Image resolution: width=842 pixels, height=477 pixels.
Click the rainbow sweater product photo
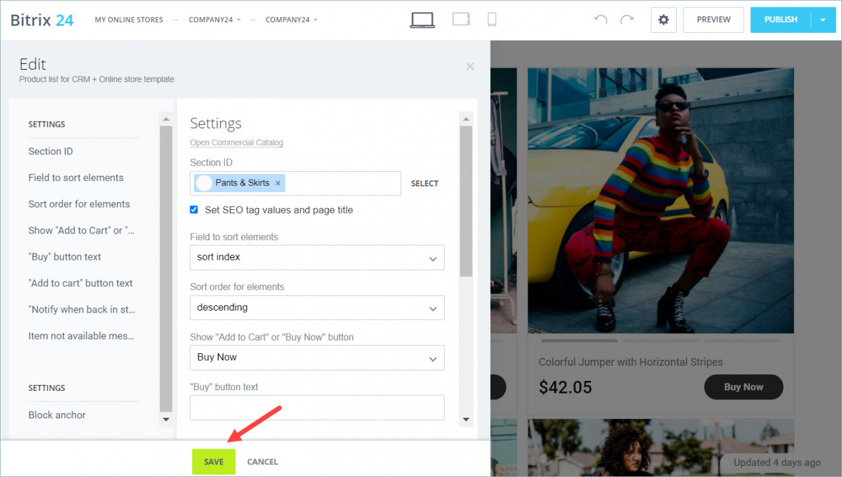(x=661, y=201)
